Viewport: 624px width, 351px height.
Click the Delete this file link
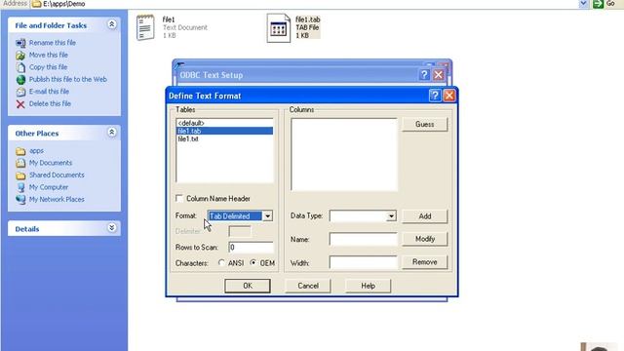coord(50,103)
